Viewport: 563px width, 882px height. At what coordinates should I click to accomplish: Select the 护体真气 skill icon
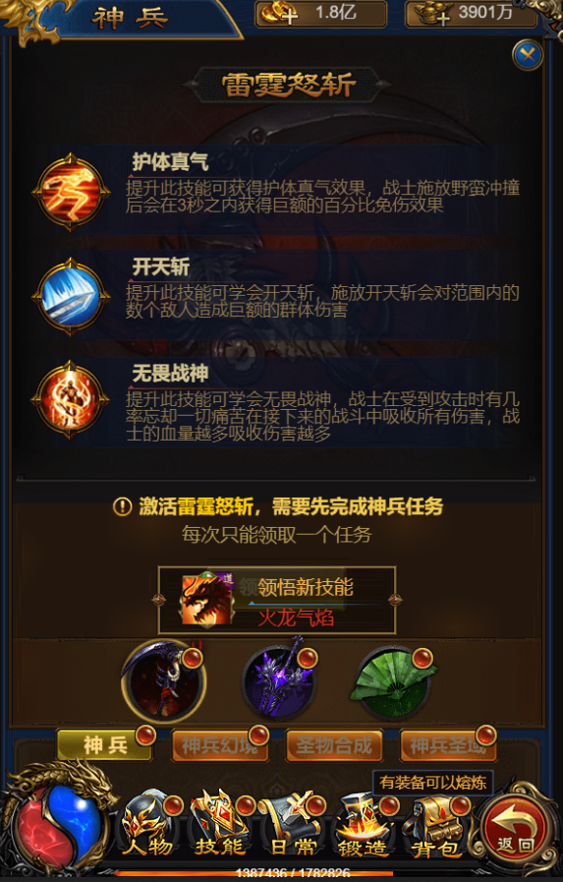point(71,192)
